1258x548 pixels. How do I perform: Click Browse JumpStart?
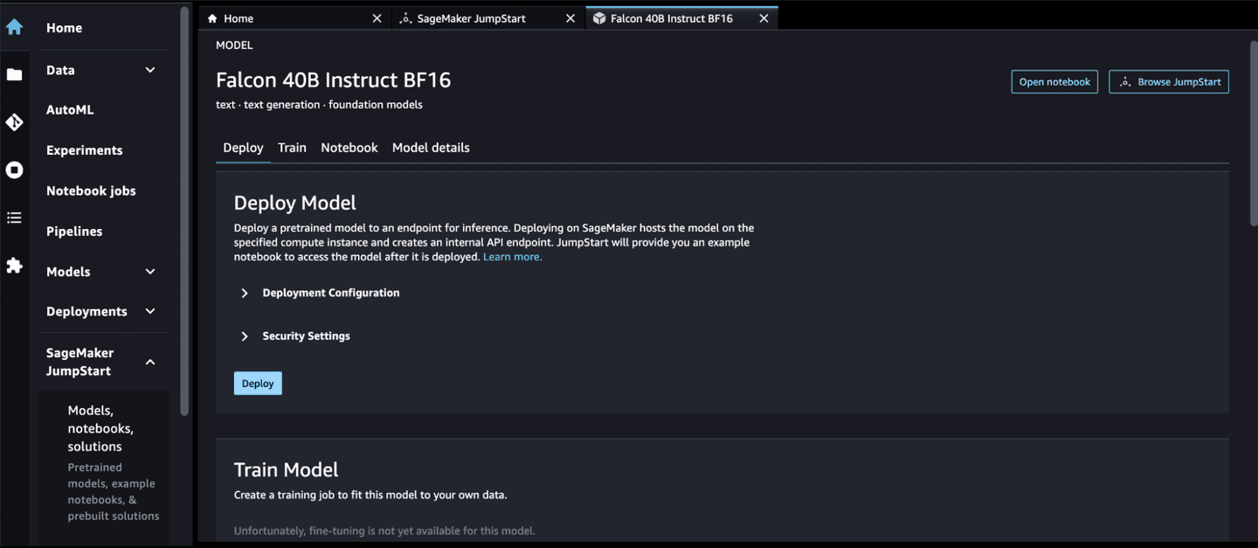coord(1168,81)
